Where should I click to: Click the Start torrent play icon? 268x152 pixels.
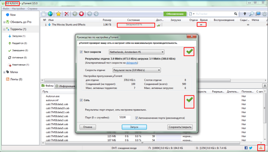(x=75, y=14)
